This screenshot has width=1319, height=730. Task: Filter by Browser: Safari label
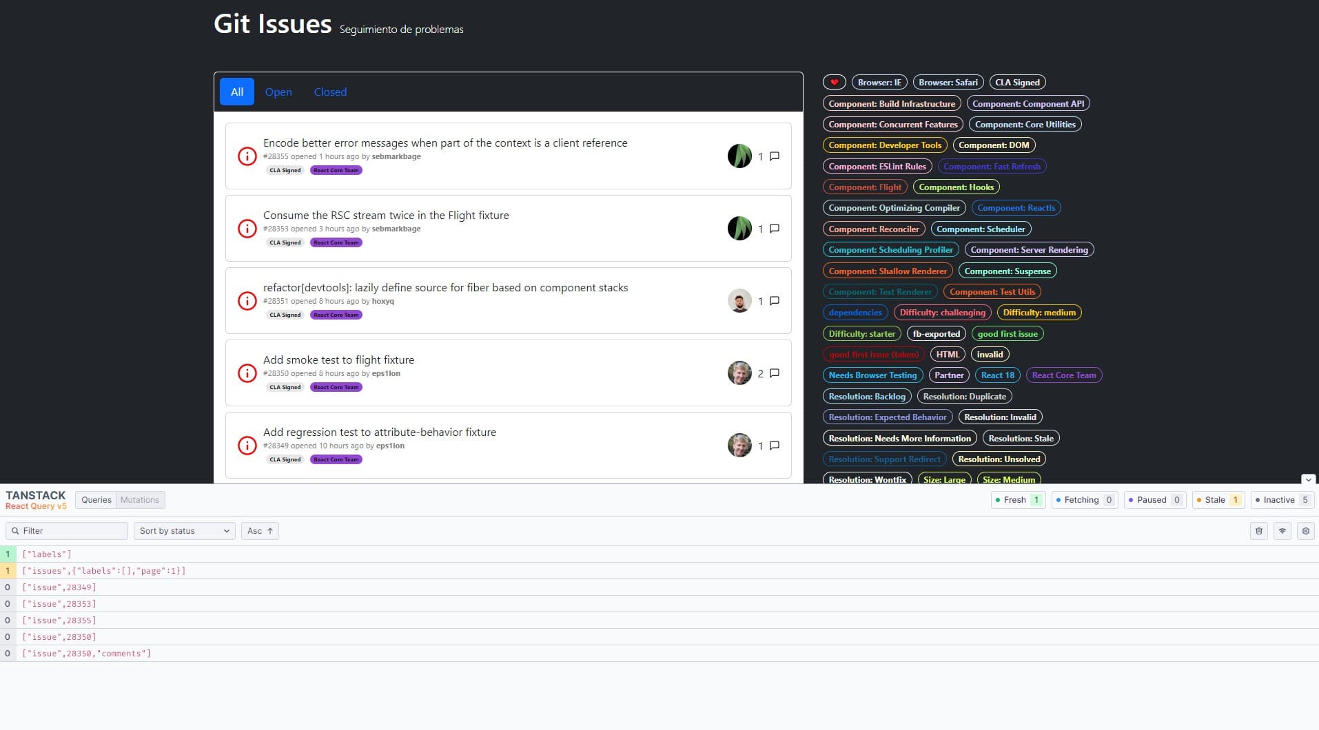pyautogui.click(x=948, y=83)
